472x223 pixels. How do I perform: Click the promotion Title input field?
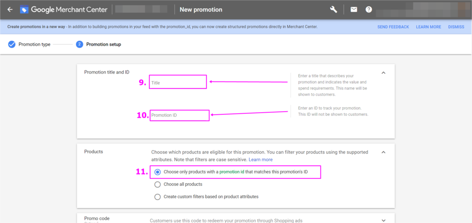[x=178, y=82]
